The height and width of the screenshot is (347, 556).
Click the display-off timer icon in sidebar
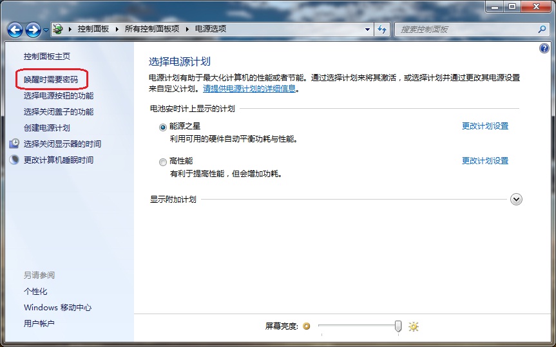[14, 144]
